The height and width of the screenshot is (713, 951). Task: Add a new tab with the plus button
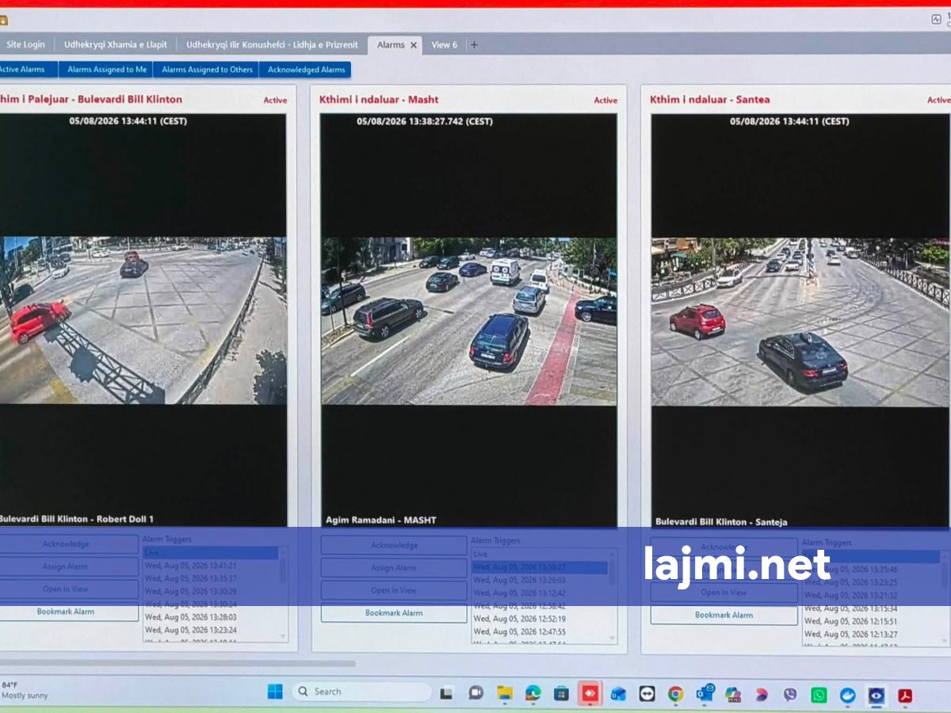point(474,45)
